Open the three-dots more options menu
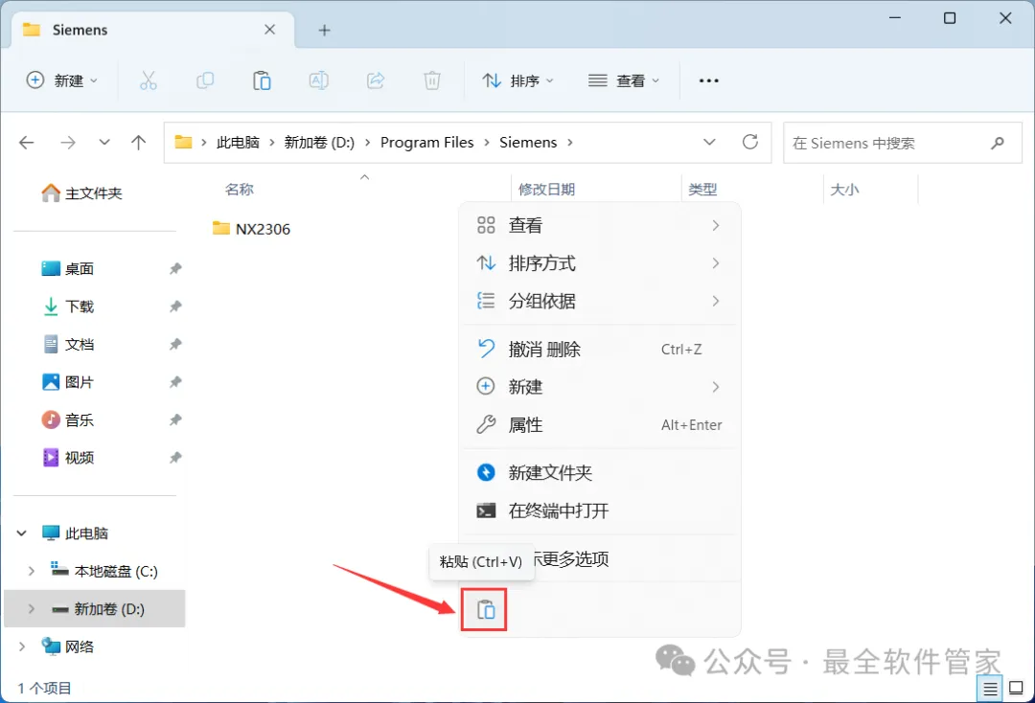The image size is (1035, 703). (709, 80)
